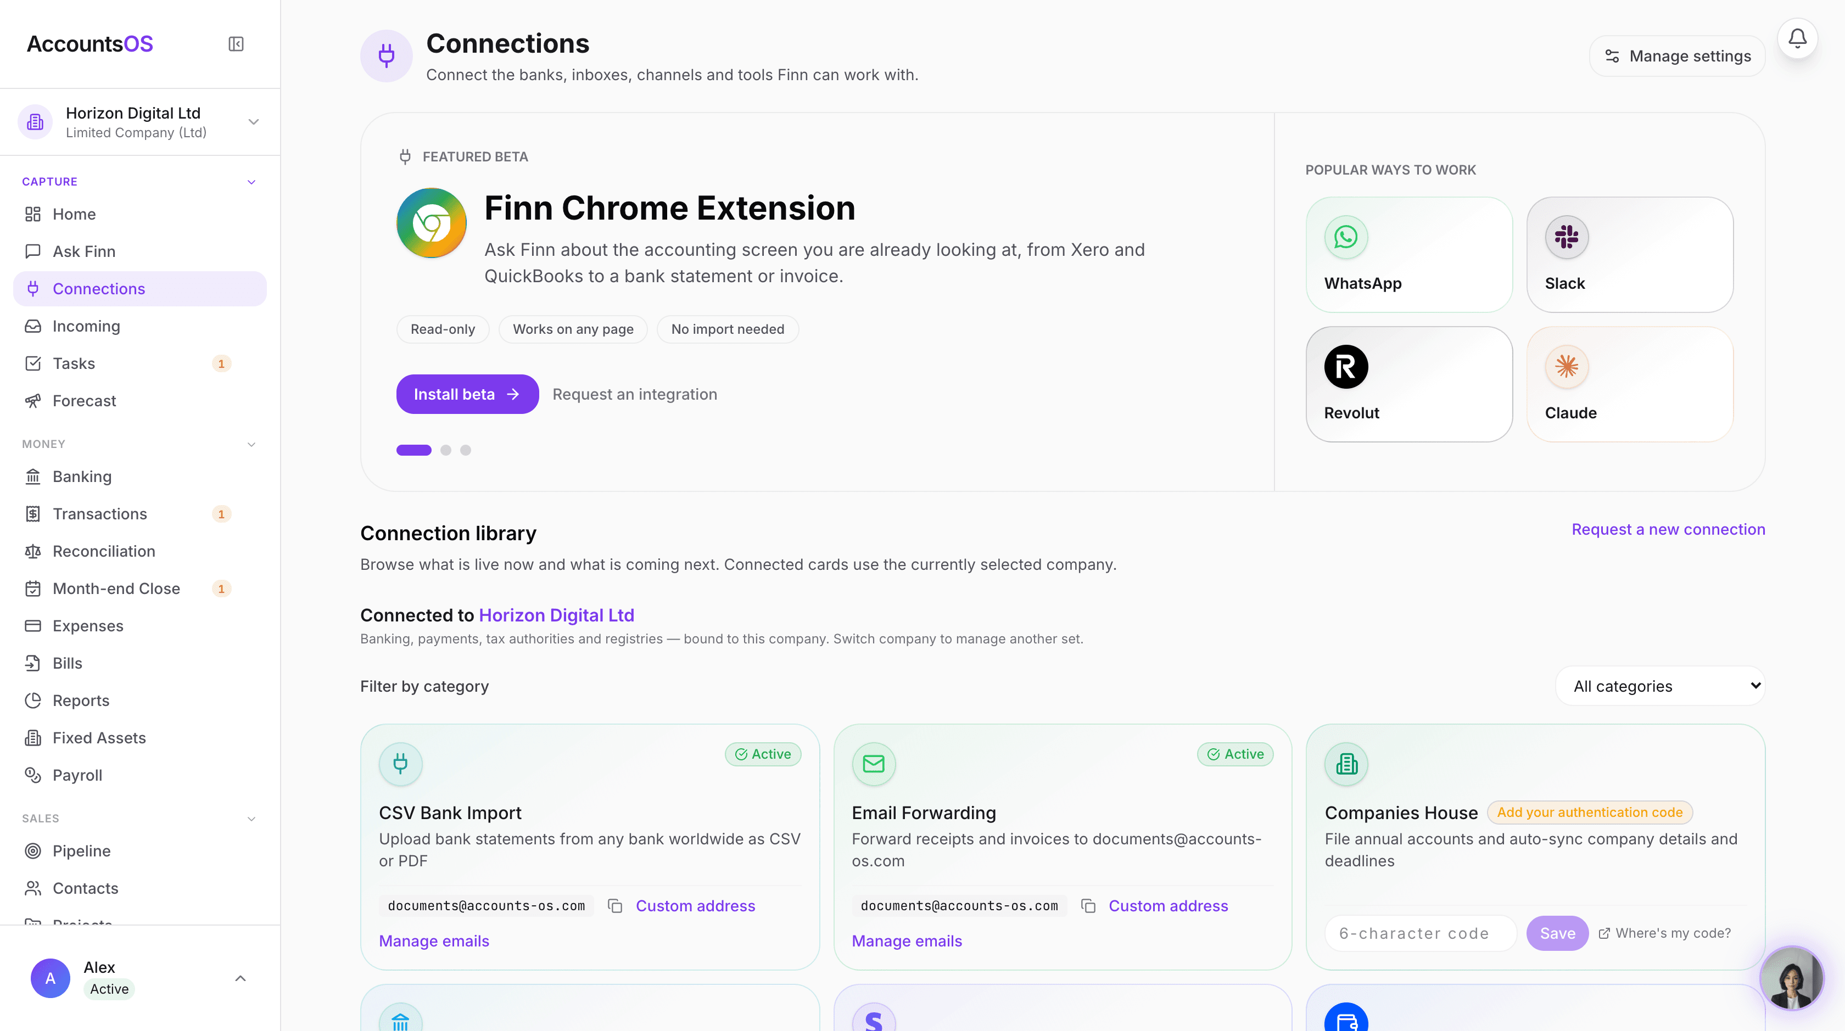Click the Month-end Close notification badge

pyautogui.click(x=221, y=589)
